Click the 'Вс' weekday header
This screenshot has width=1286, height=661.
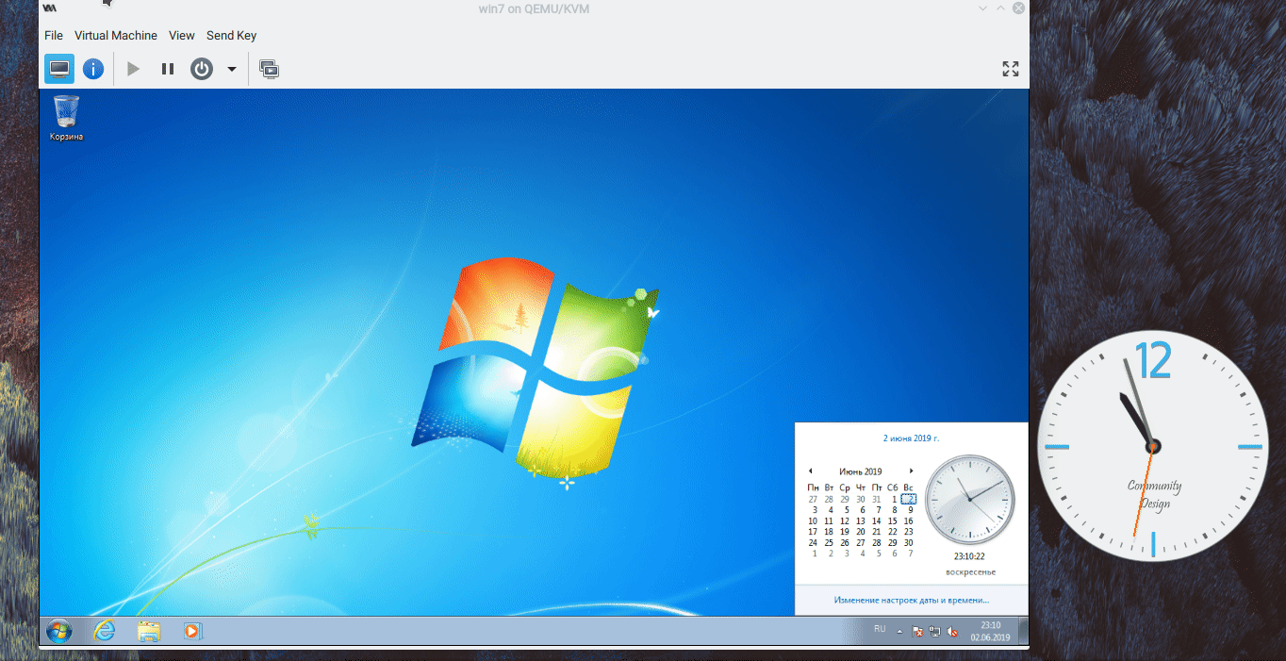[909, 487]
